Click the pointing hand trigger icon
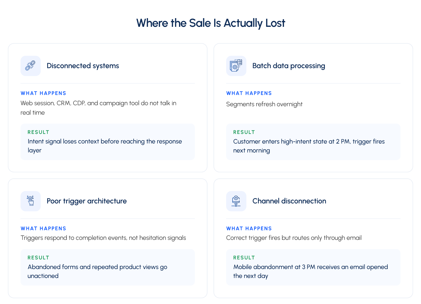The image size is (421, 304). pos(30,201)
